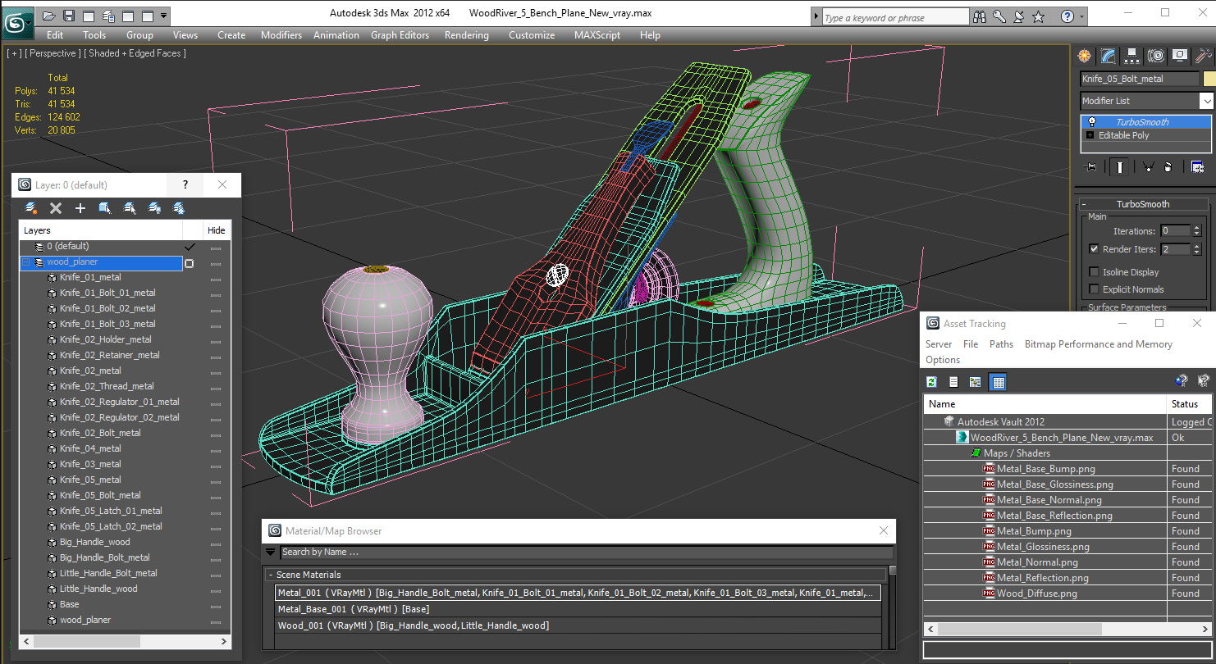Collapse the TurboSmooth rollout
The width and height of the screenshot is (1216, 664).
[x=1084, y=204]
